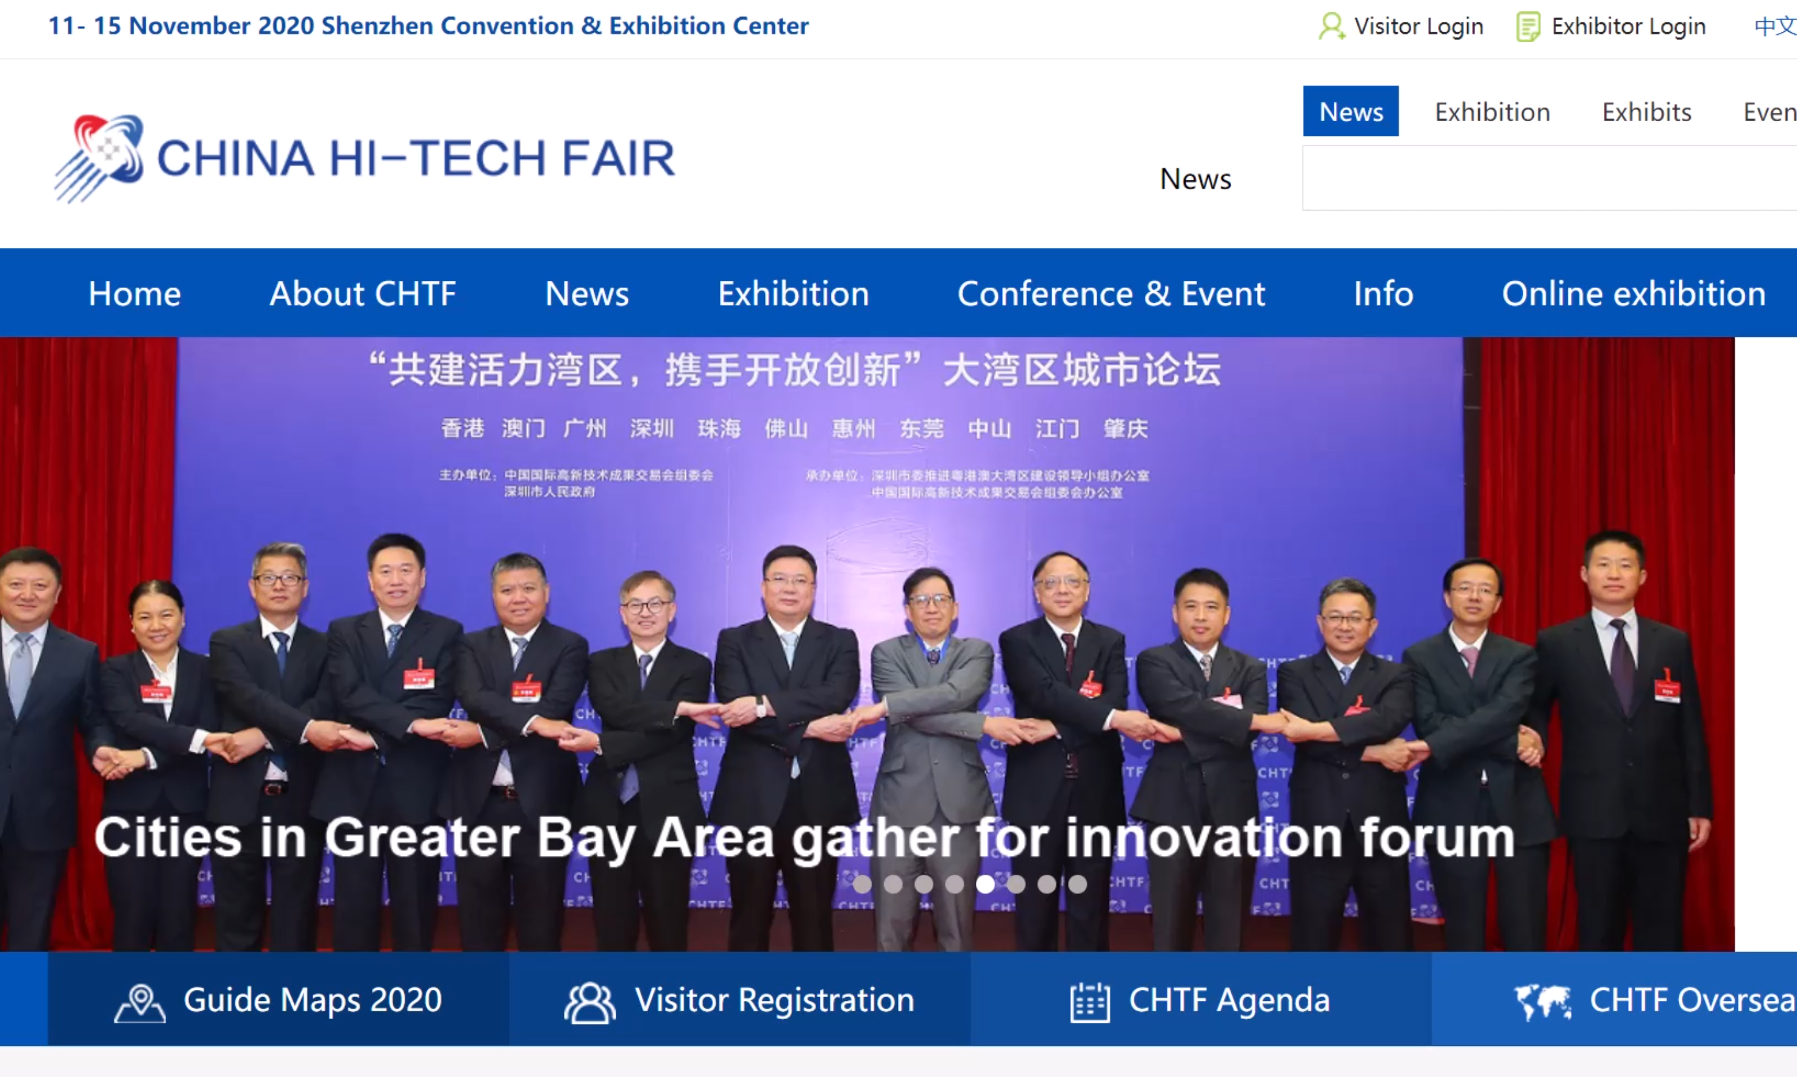Image resolution: width=1797 pixels, height=1077 pixels.
Task: Go to Home in main navigation
Action: (x=134, y=294)
